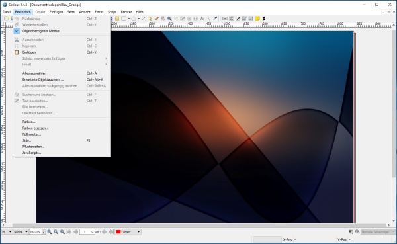Select the zoom magnifier tool in toolbar
Image resolution: width=397 pixels, height=244 pixels.
pos(169,19)
